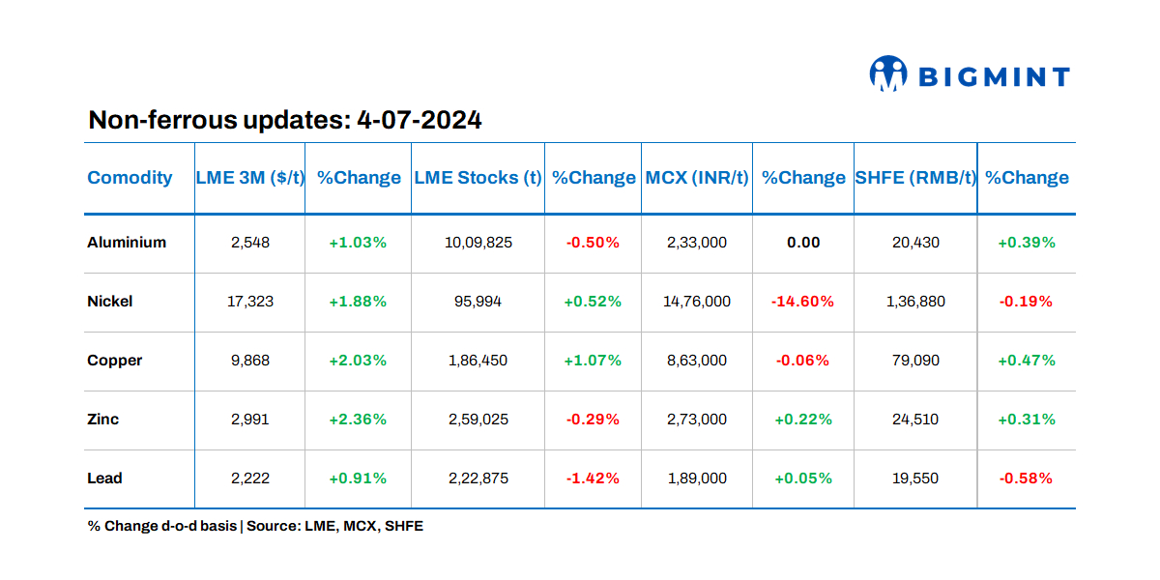This screenshot has width=1160, height=580.
Task: Click the BIGMINT brand name text
Action: [994, 77]
